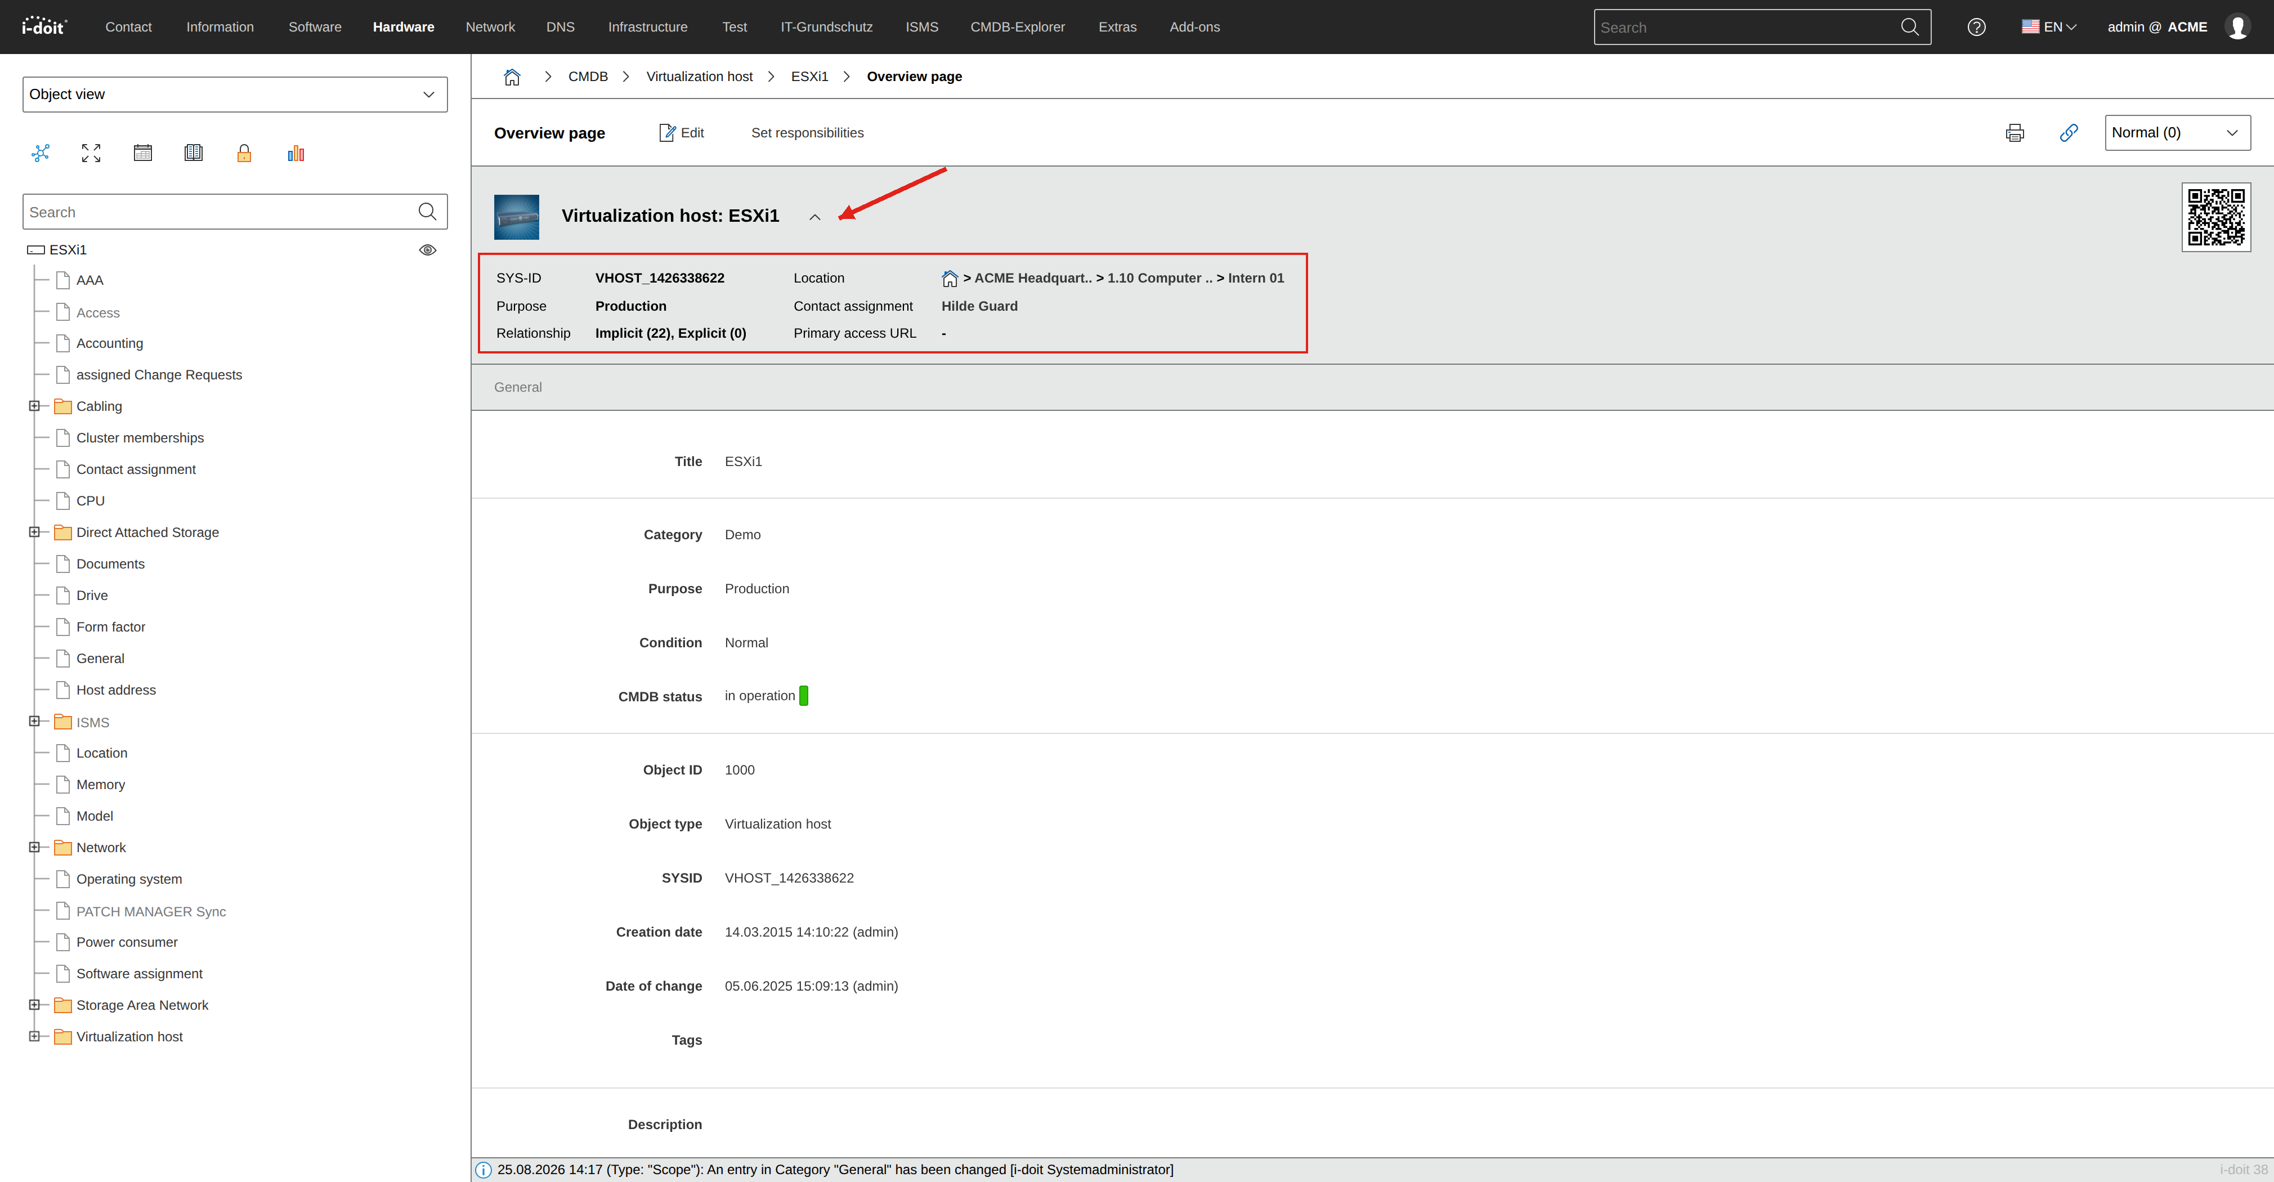Click the info icon in status bar

[x=484, y=1171]
